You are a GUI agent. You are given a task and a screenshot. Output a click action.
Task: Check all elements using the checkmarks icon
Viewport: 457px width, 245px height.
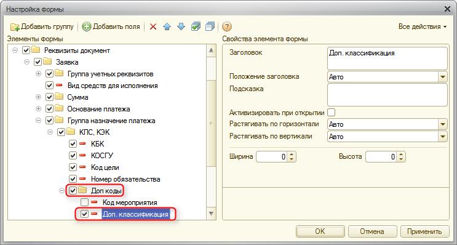click(196, 27)
